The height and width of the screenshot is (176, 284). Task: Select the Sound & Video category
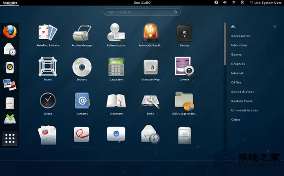coord(243,92)
